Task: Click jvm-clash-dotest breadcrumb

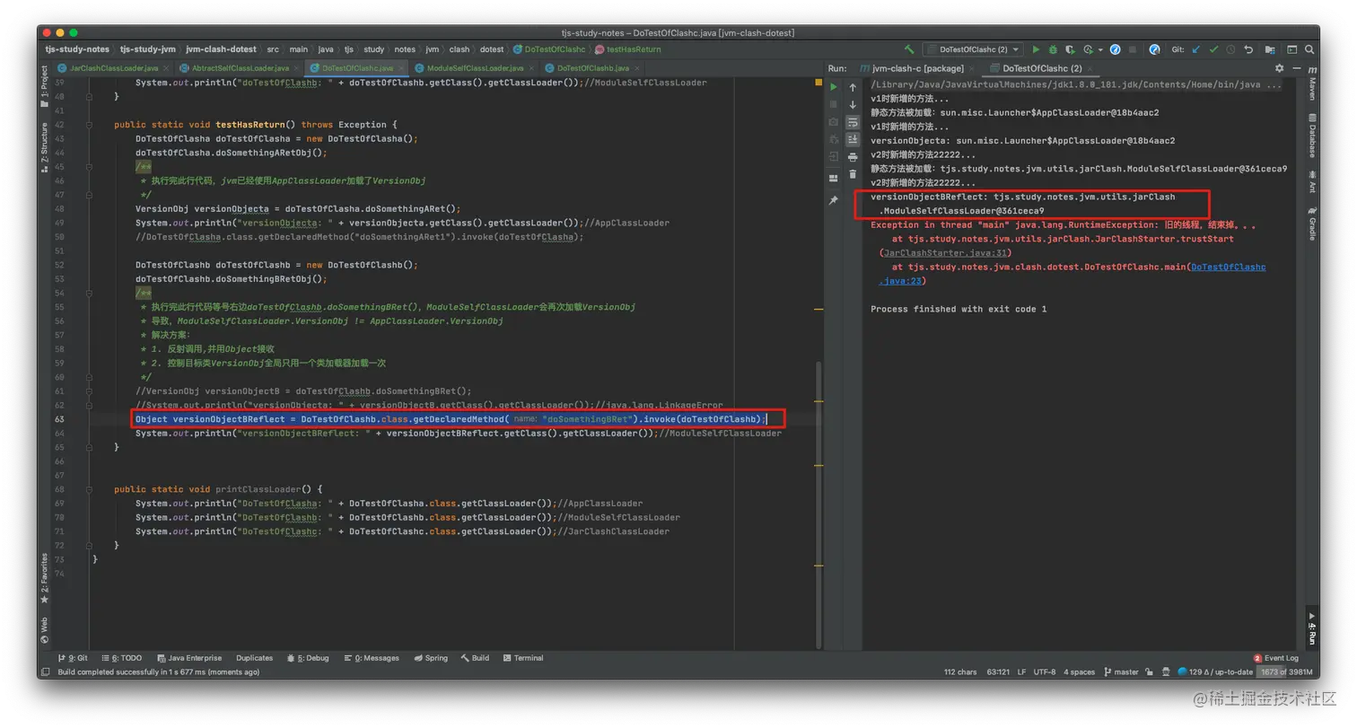Action: pyautogui.click(x=221, y=49)
